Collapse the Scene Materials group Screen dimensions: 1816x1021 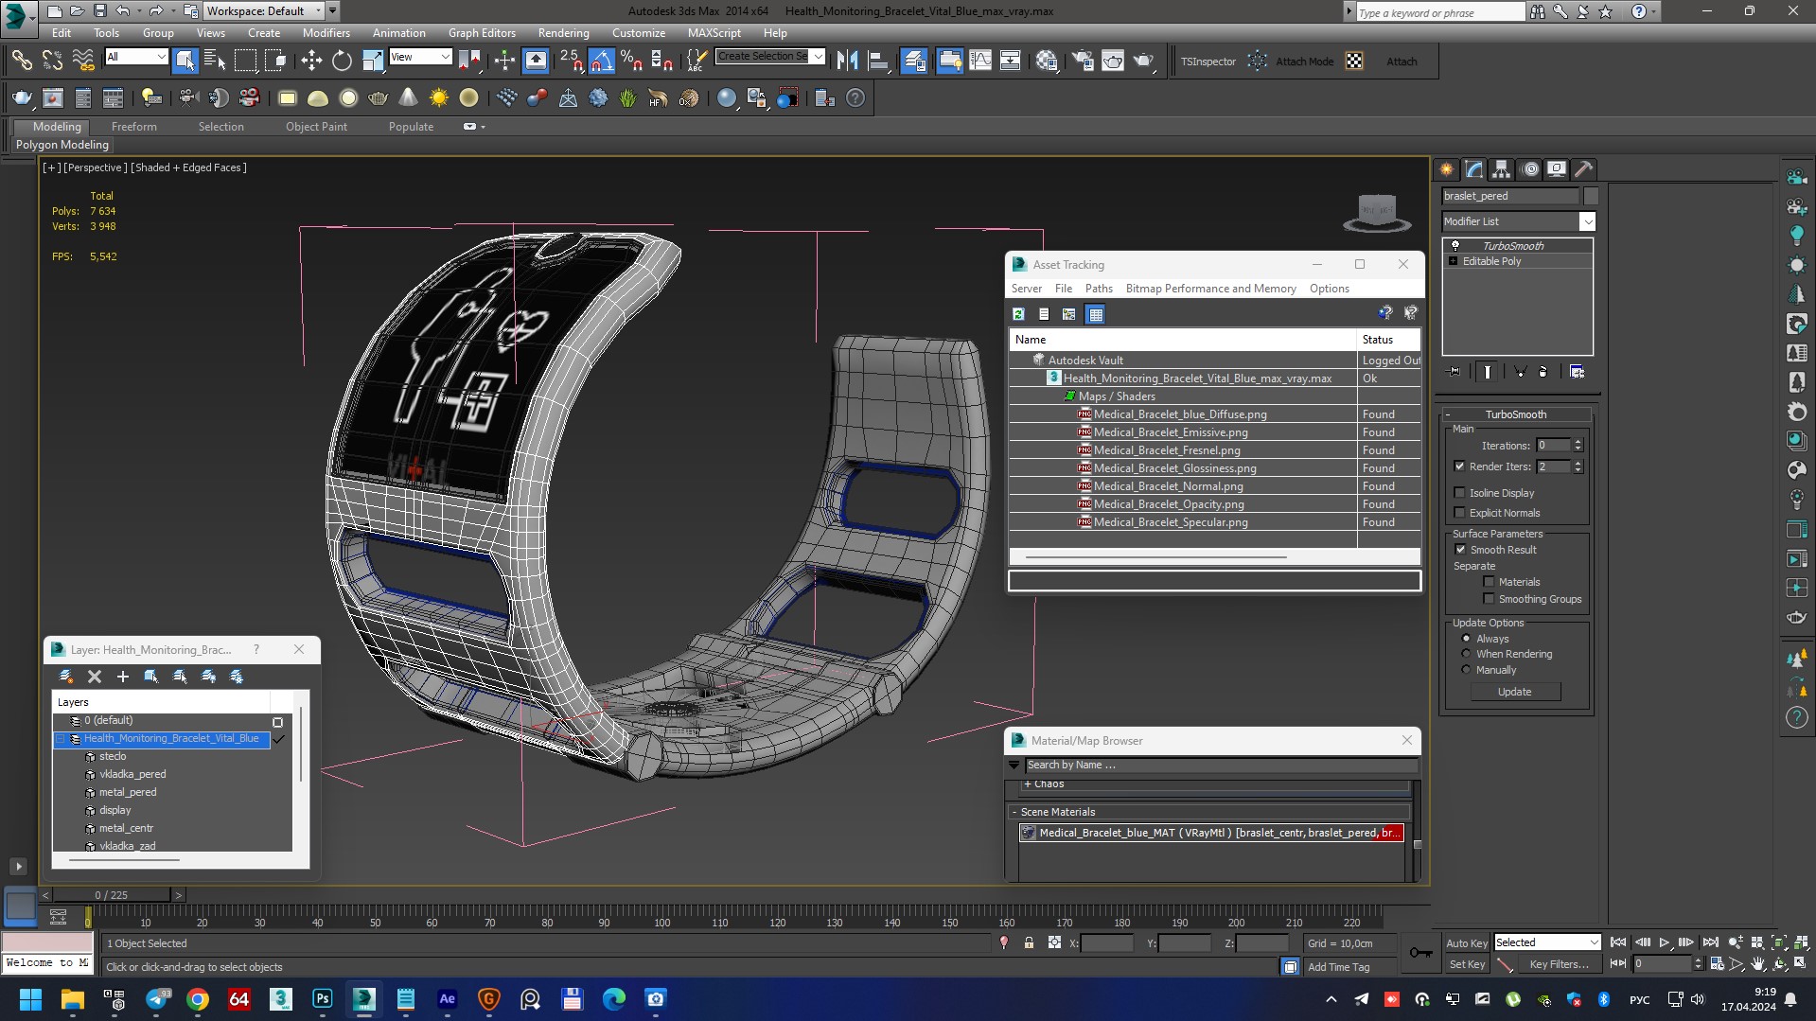(x=1014, y=812)
